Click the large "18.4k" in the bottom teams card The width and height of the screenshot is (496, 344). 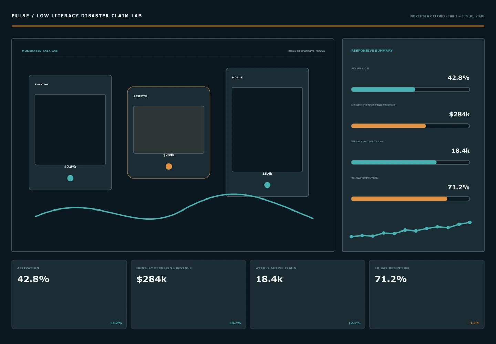click(x=269, y=279)
